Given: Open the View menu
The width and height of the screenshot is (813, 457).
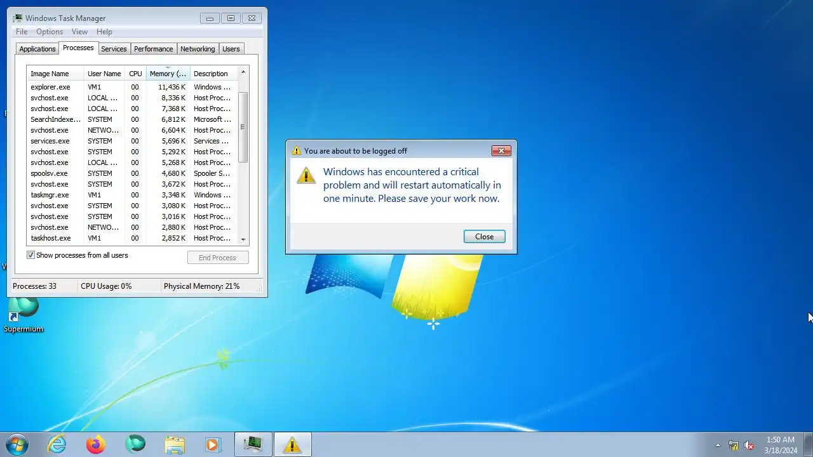Looking at the screenshot, I should (x=79, y=32).
